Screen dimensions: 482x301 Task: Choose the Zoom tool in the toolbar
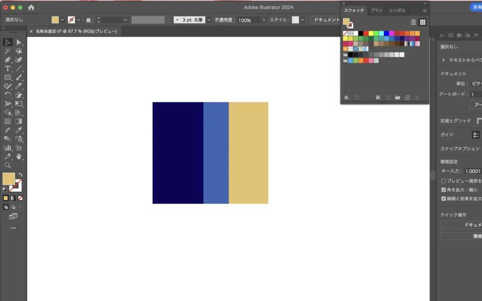point(8,166)
